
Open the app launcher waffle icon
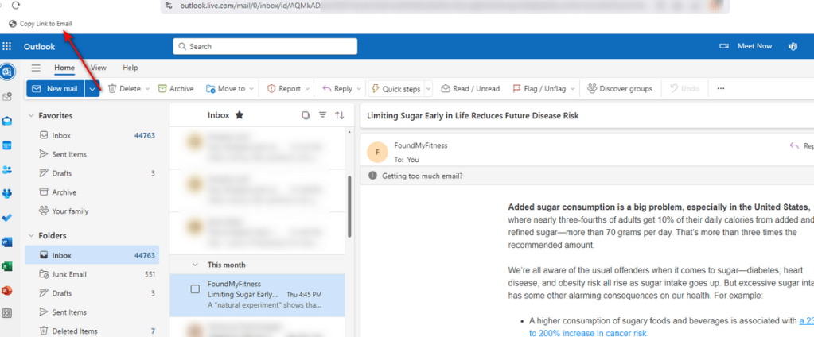point(7,46)
